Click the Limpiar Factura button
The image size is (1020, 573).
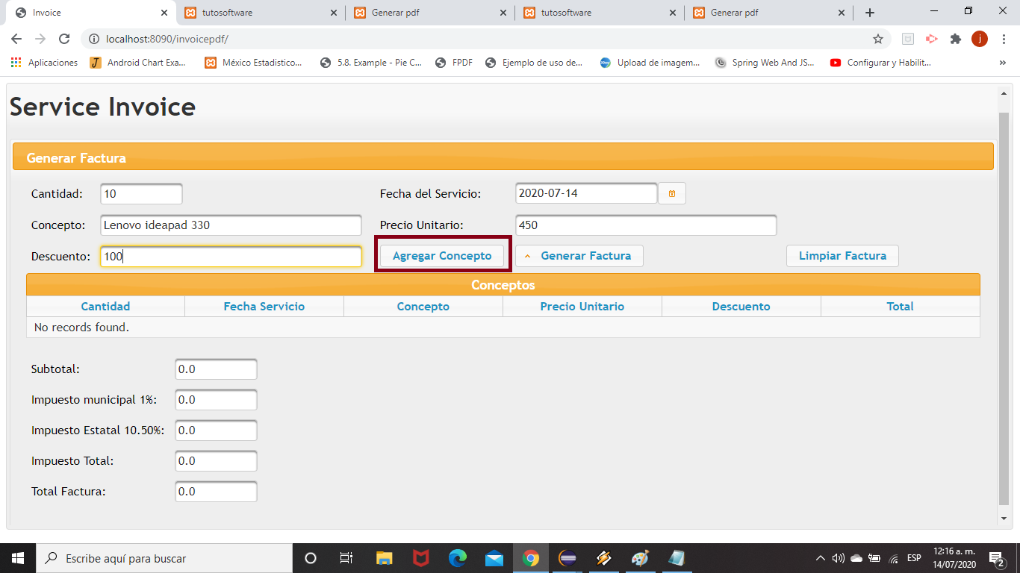842,256
